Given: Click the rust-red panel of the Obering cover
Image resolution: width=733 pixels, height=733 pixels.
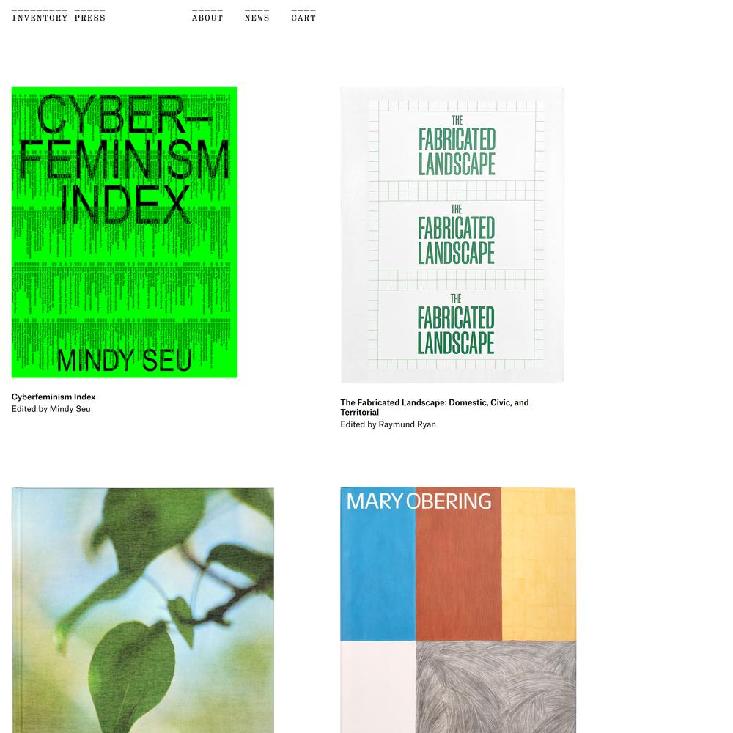Looking at the screenshot, I should coord(458,575).
